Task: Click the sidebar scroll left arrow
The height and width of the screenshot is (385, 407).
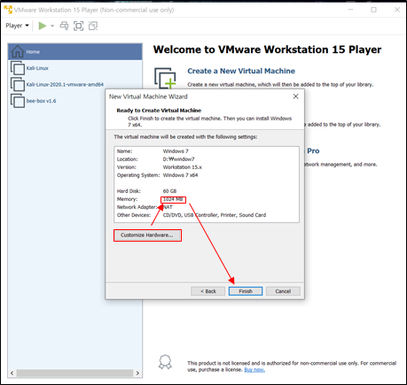Action: click(x=12, y=373)
